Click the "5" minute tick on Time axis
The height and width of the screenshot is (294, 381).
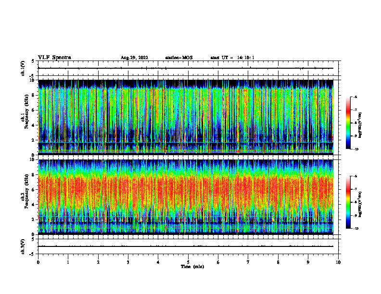click(188, 262)
